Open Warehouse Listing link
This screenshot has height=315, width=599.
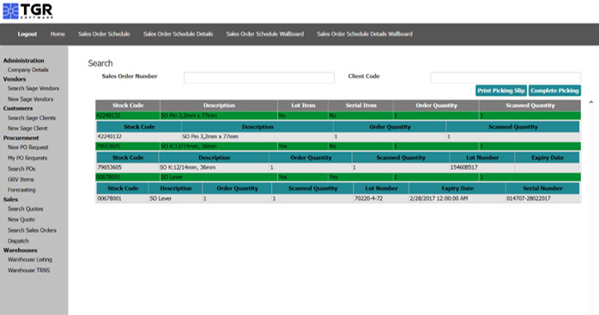point(30,259)
